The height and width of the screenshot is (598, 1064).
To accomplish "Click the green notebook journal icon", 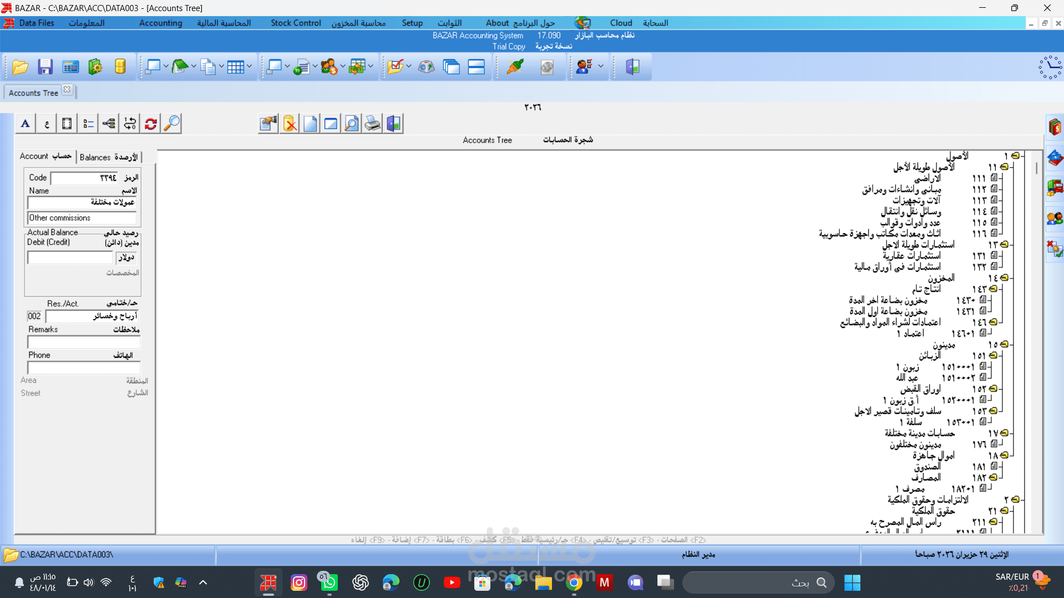I will pos(180,67).
